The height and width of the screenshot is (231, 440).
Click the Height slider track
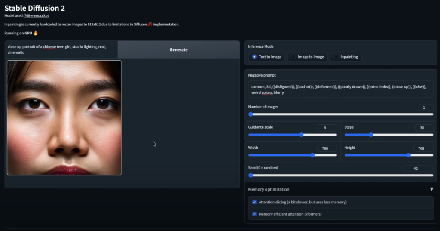pyautogui.click(x=388, y=155)
